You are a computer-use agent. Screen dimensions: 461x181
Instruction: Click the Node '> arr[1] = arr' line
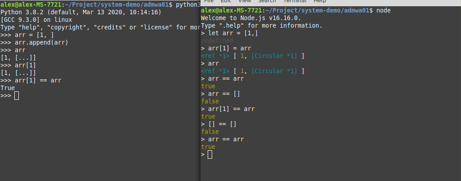pos(226,48)
